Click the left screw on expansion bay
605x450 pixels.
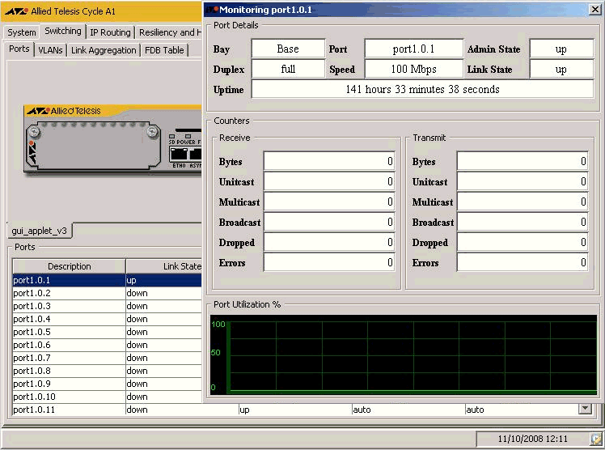[x=35, y=133]
